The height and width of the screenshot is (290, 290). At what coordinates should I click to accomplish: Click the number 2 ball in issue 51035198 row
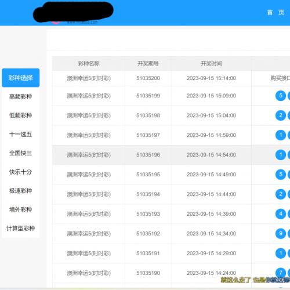281,115
